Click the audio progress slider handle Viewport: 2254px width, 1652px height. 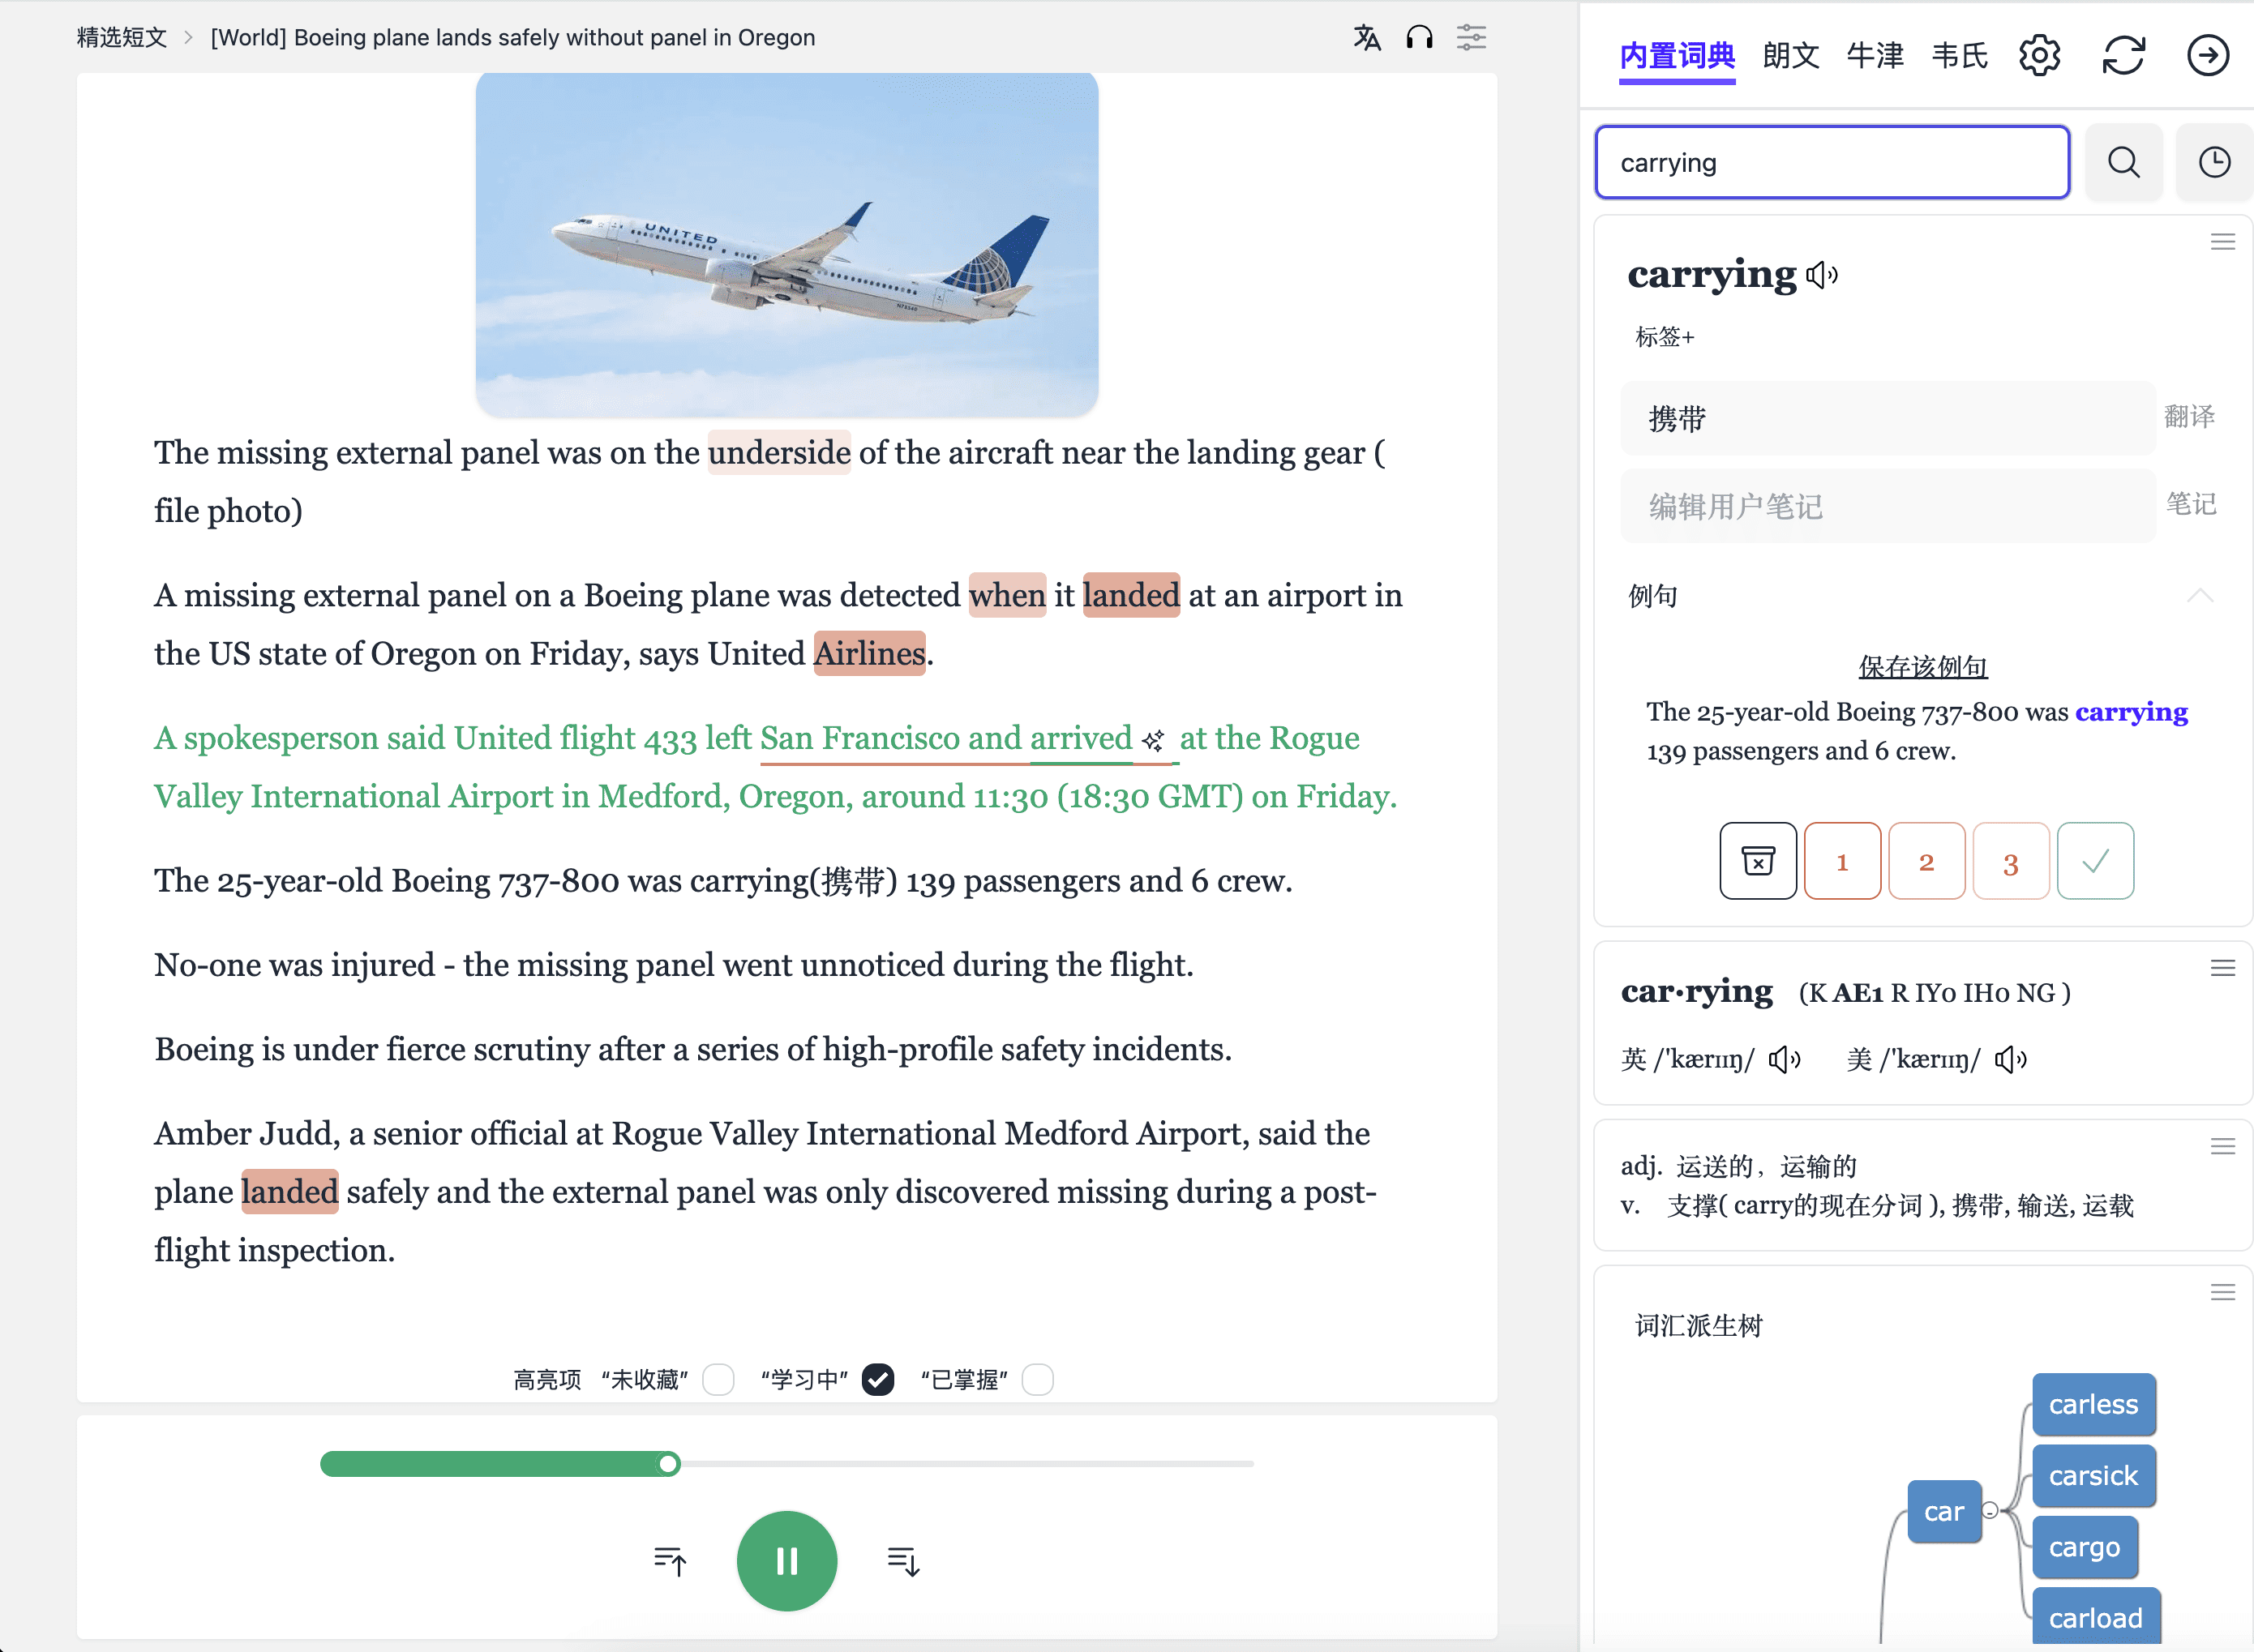coord(668,1464)
